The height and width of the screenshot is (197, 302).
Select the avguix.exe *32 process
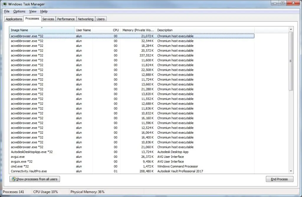pos(132,162)
